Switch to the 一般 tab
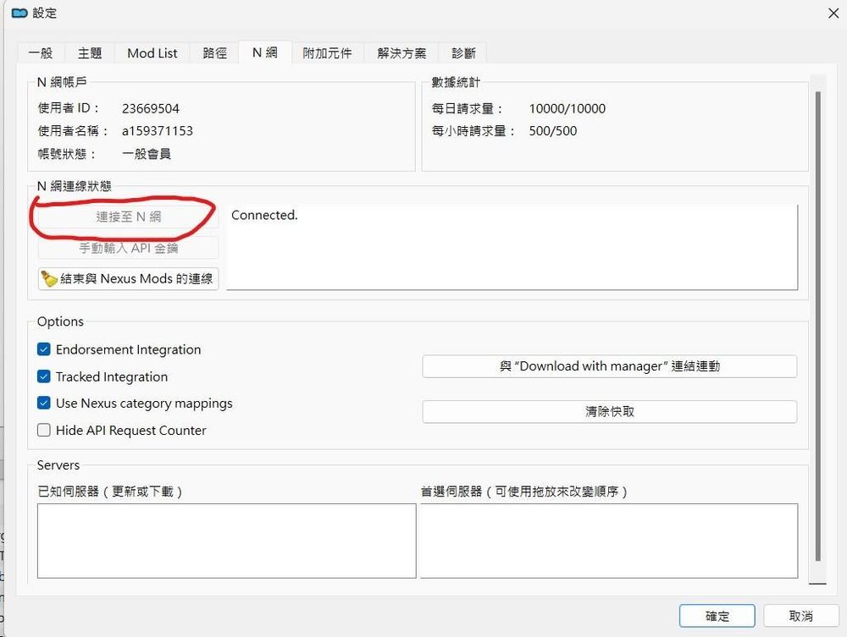Viewport: 847px width, 637px height. pos(41,52)
